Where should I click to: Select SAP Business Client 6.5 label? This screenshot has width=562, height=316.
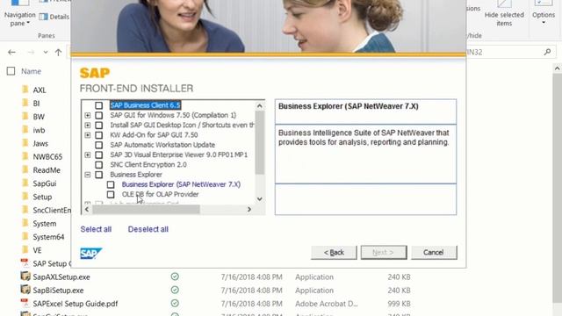coord(145,105)
